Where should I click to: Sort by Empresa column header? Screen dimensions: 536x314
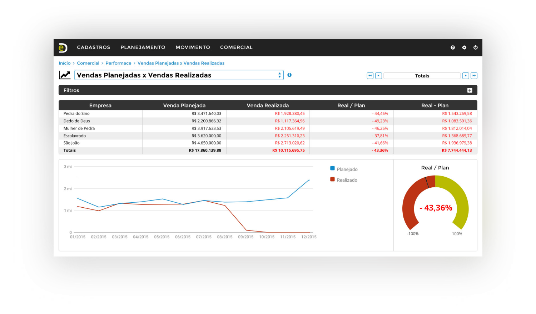pyautogui.click(x=100, y=105)
